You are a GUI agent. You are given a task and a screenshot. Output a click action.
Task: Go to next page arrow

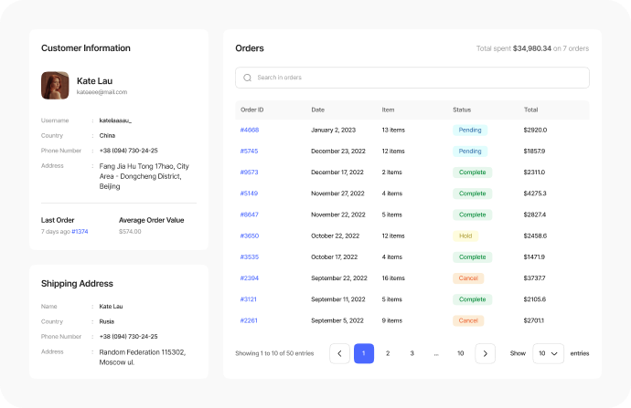(485, 353)
